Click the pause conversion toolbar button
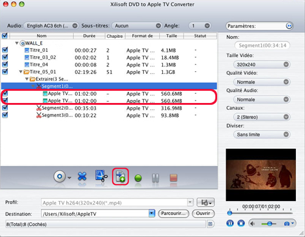Screen dimensions: 305x237 pyautogui.click(x=156, y=178)
